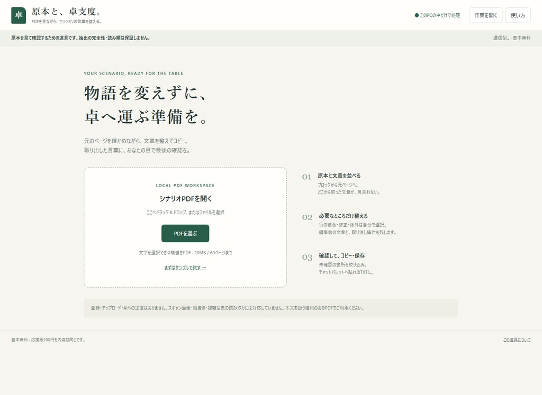Click the 原本と文章を並べる step heading

(339, 176)
